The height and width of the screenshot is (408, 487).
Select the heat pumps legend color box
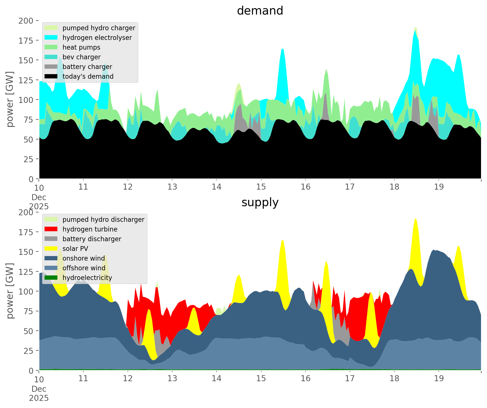51,47
